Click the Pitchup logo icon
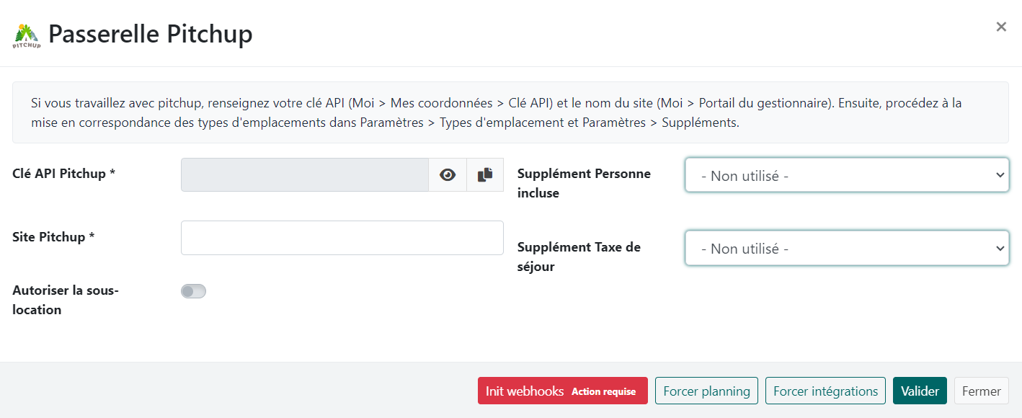This screenshot has height=418, width=1022. coord(27,35)
